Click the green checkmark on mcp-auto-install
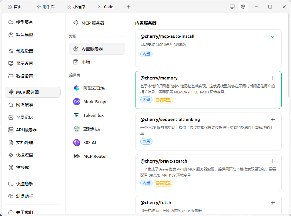The height and width of the screenshot is (216, 291). coord(273,36)
